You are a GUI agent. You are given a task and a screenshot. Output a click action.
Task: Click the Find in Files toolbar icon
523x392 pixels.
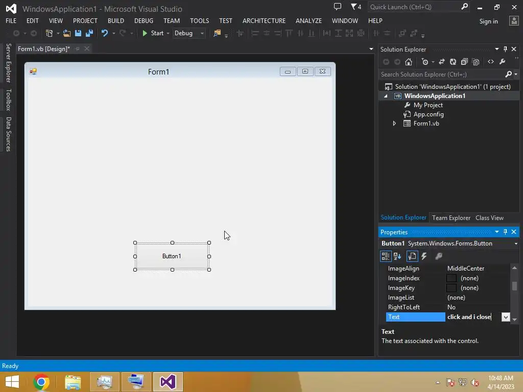point(217,33)
